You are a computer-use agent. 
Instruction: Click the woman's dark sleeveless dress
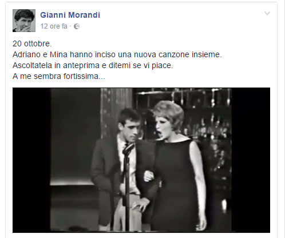tap(175, 183)
